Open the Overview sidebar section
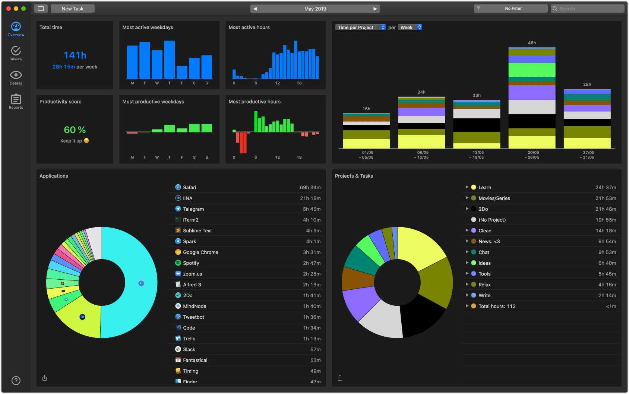 click(16, 29)
